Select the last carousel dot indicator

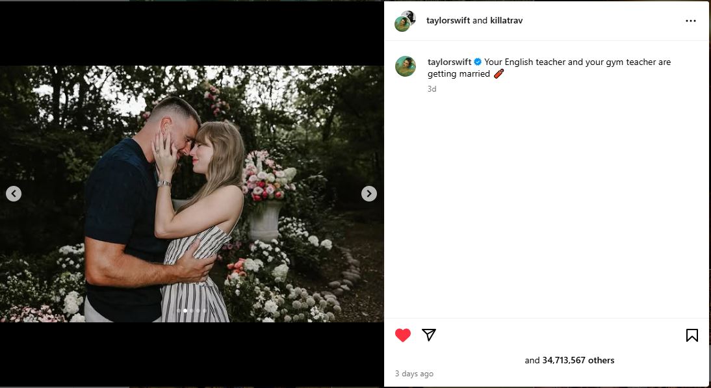[205, 311]
